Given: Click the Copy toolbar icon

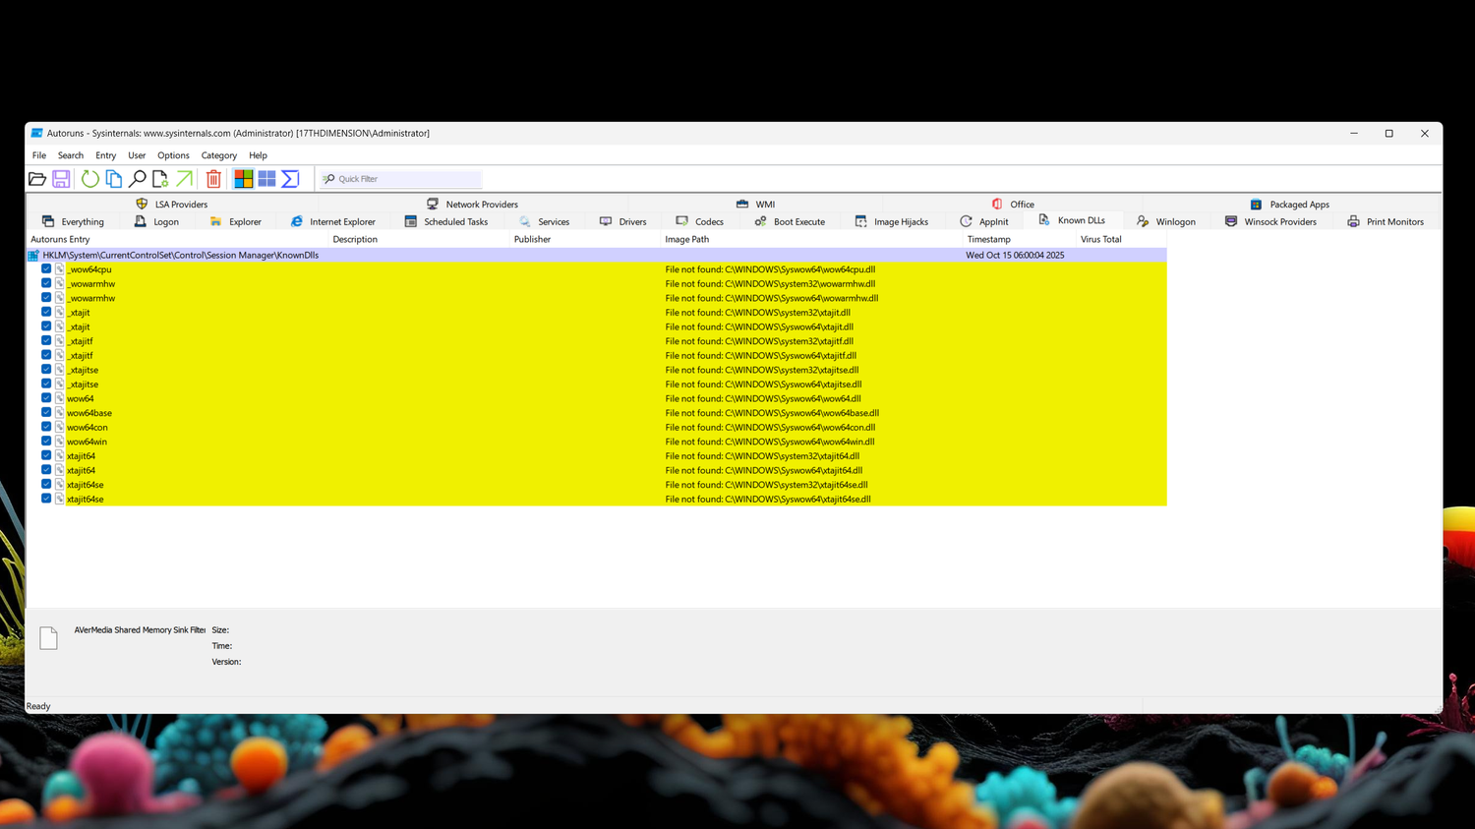Looking at the screenshot, I should [114, 179].
